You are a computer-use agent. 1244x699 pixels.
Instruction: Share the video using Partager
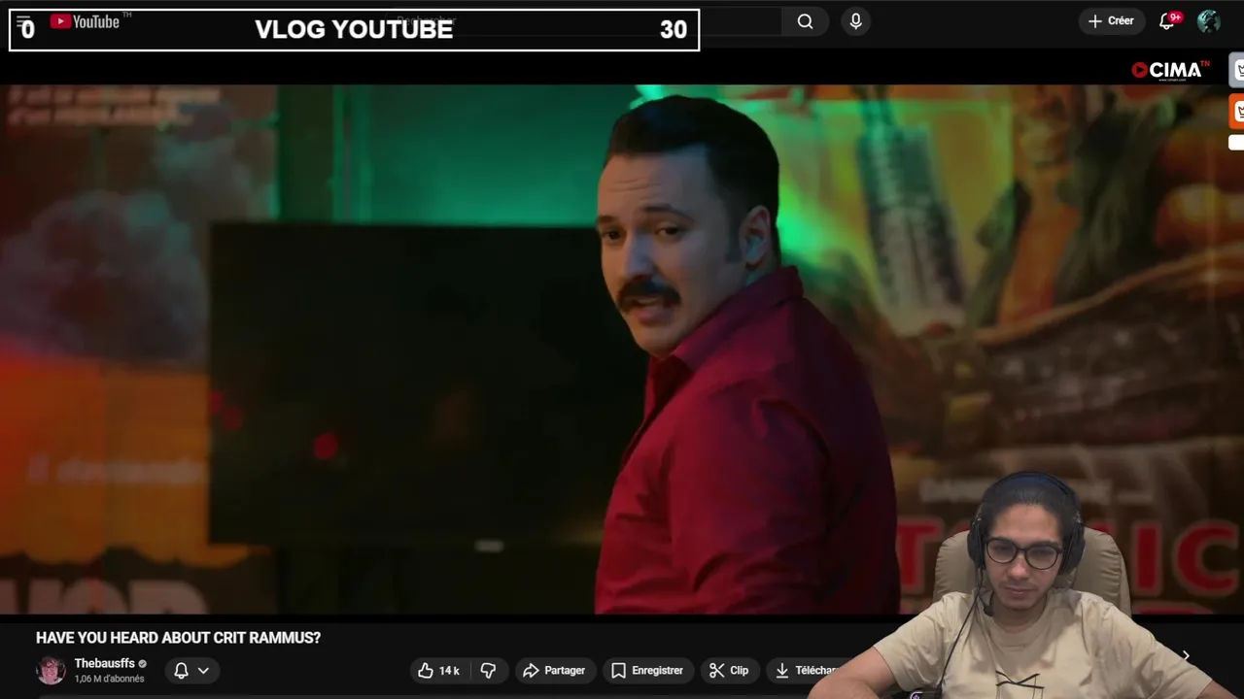(554, 671)
